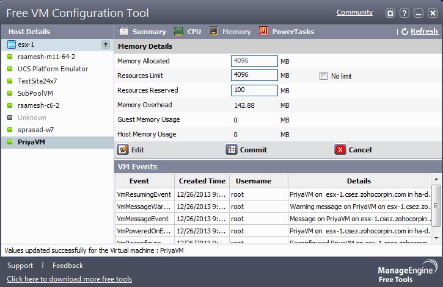The width and height of the screenshot is (443, 287).
Task: Open the settings gear icon
Action: [390, 13]
